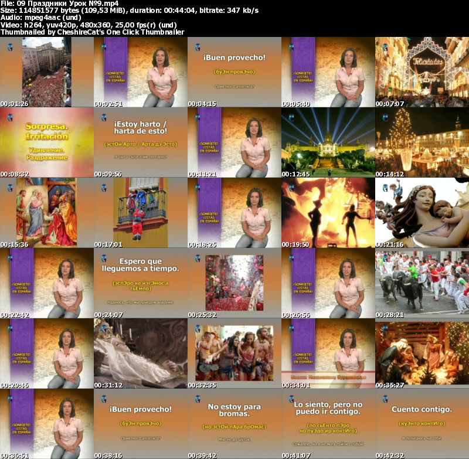Click the 00:38:16 timestamp label
469x459 pixels.
pyautogui.click(x=106, y=455)
